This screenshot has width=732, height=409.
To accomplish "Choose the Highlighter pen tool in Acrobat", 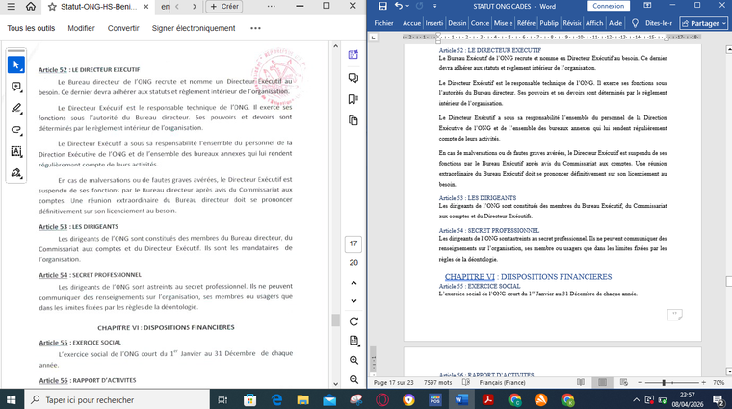I will click(16, 108).
